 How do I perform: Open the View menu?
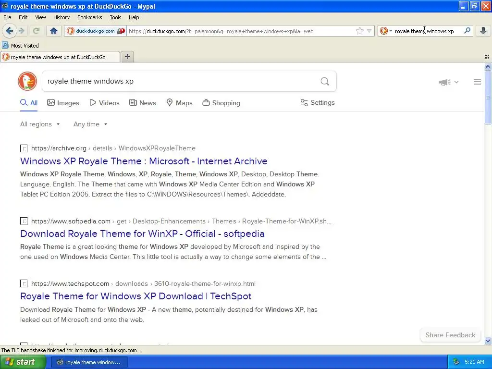click(x=40, y=17)
